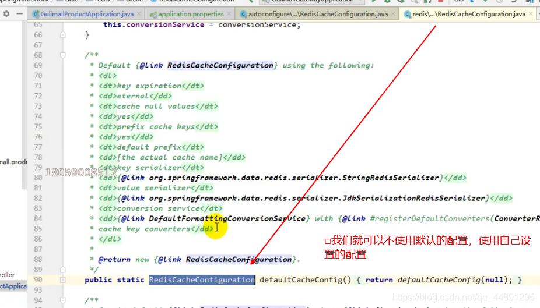Image resolution: width=540 pixels, height=308 pixels.
Task: Close the redis RedisCacheConfiguration.java tab
Action: pos(531,14)
